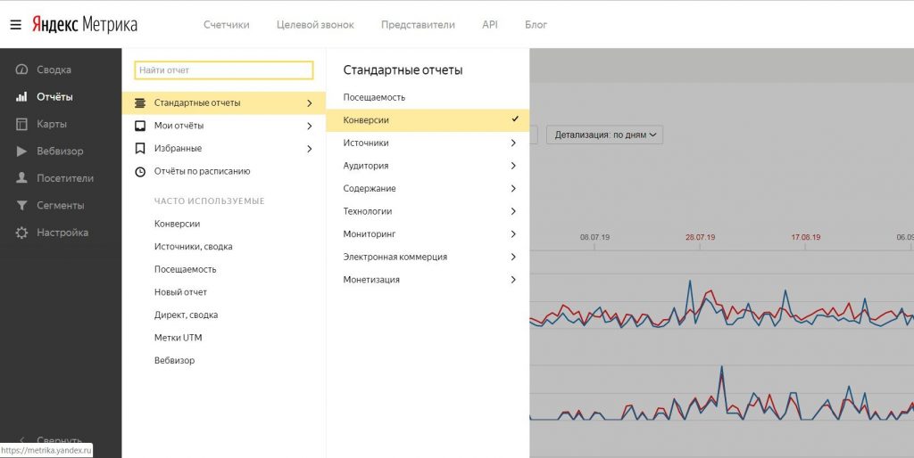
Task: Expand the Электронная коммерция submenu
Action: coord(513,257)
